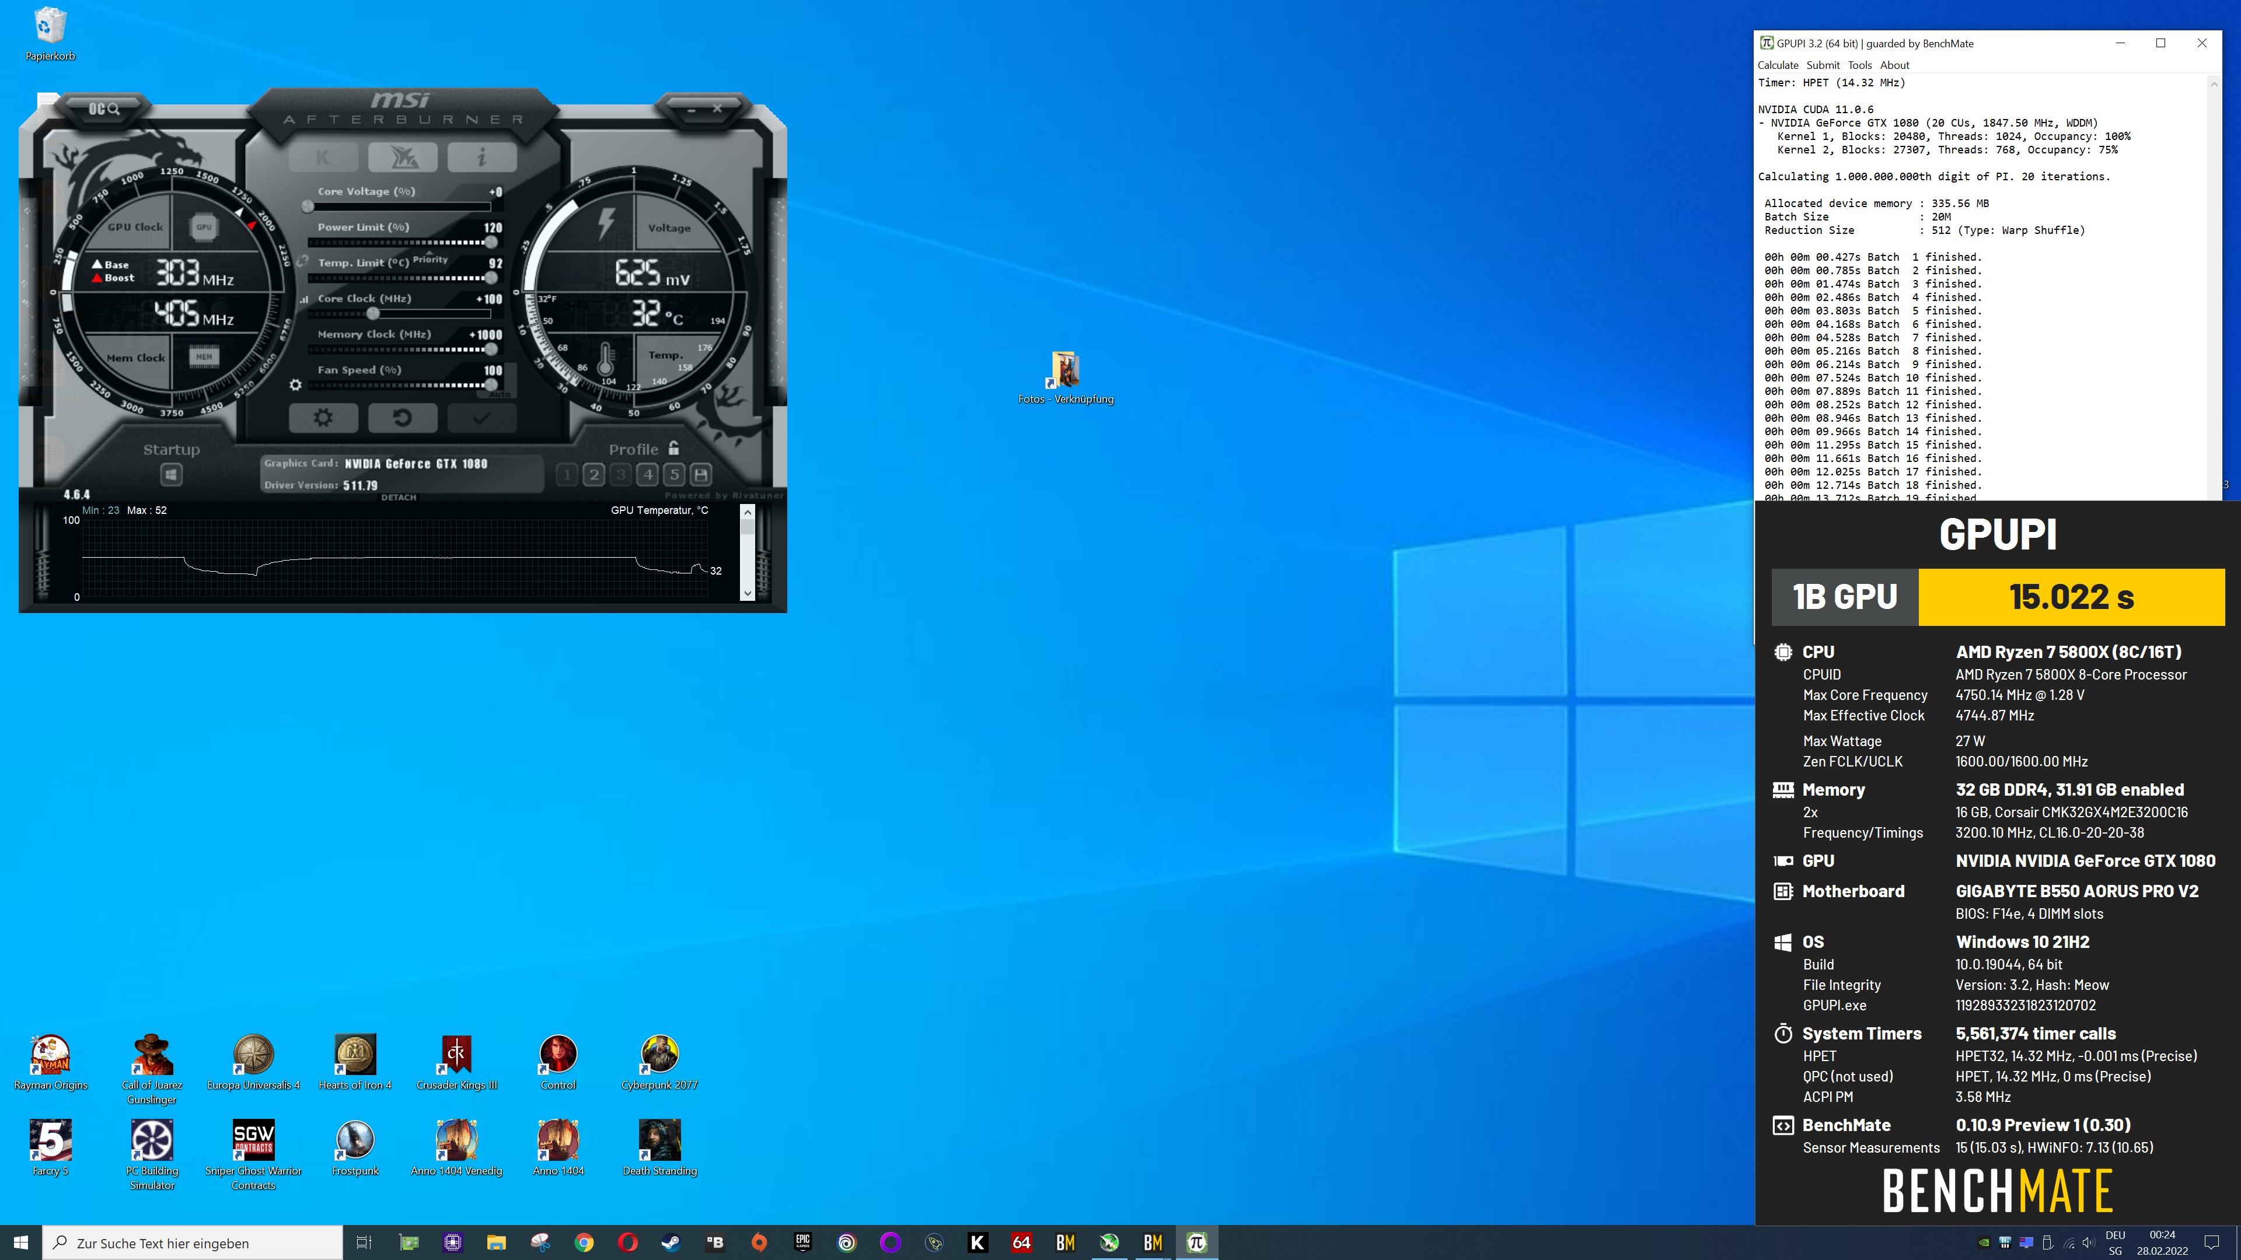Select the Death Stranding desktop shortcut

(659, 1148)
